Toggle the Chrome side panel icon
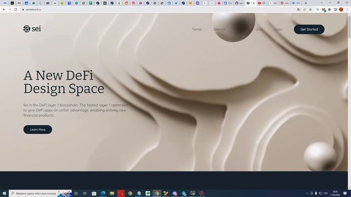Viewport: 351px width, 197px height. pos(335,10)
